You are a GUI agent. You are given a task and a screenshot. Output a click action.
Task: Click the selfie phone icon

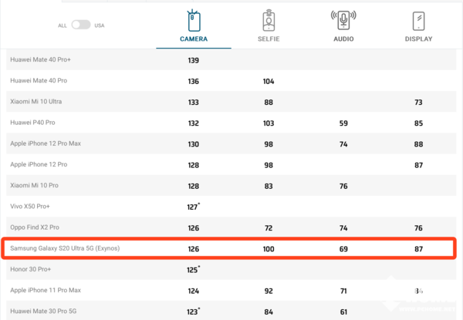[269, 21]
